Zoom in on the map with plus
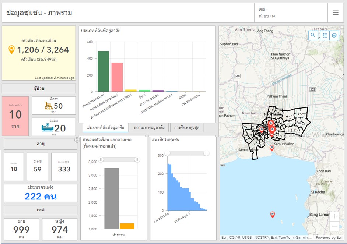 coord(334,216)
